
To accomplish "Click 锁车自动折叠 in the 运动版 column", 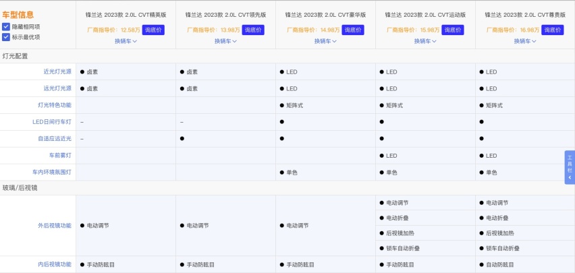I will pos(403,249).
